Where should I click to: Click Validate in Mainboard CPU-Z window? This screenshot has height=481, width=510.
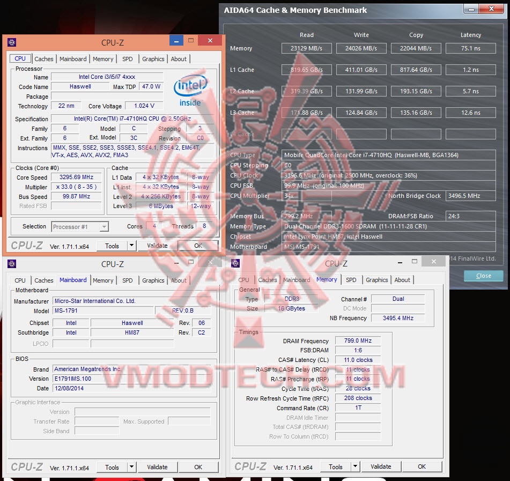(158, 467)
